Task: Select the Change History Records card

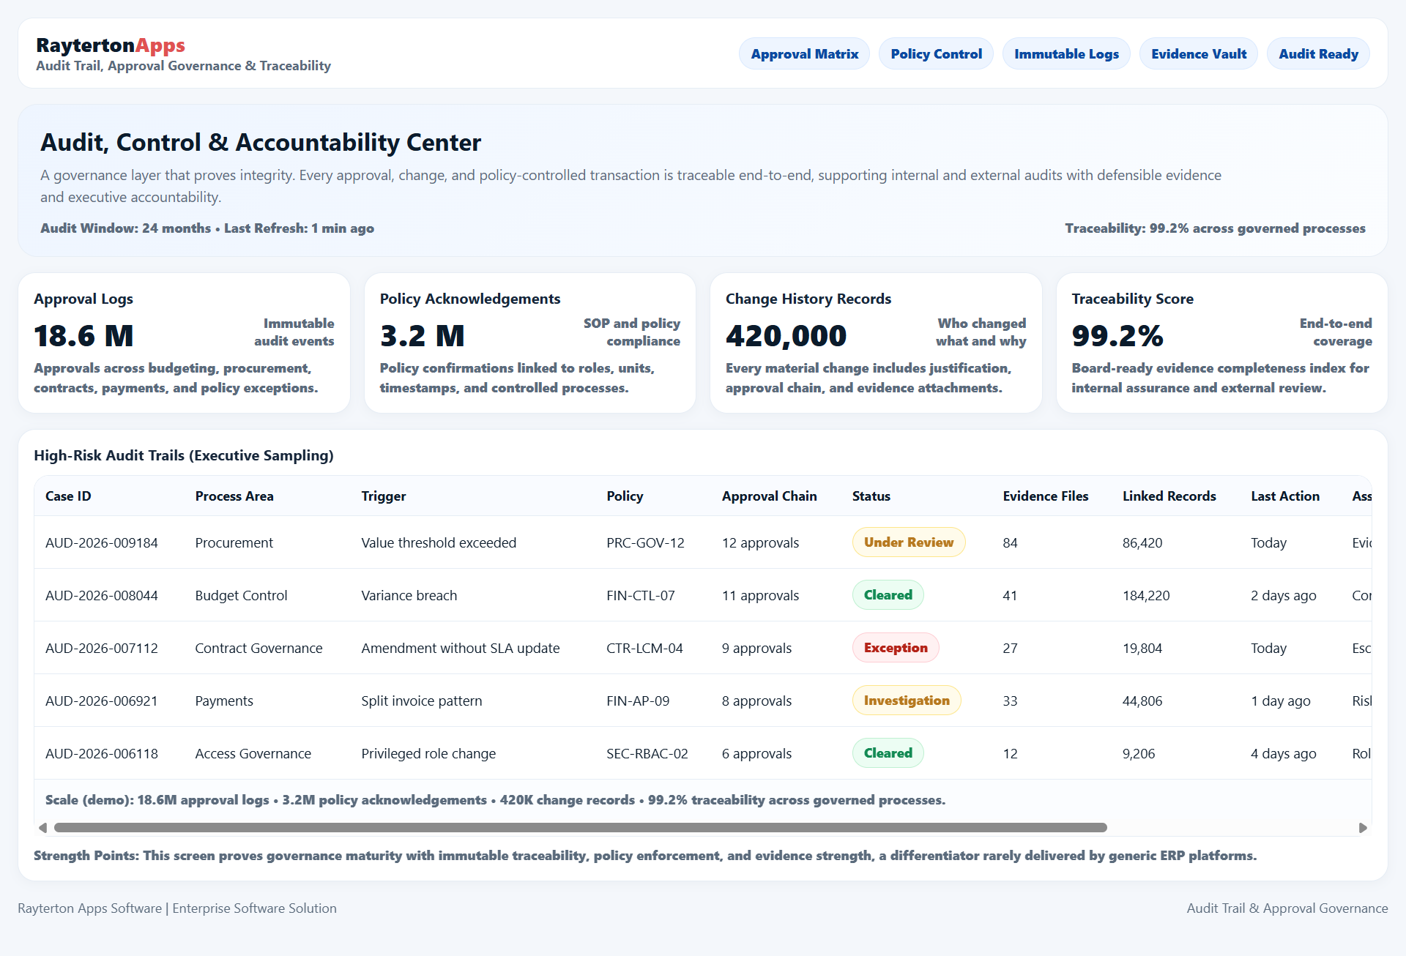Action: tap(875, 343)
